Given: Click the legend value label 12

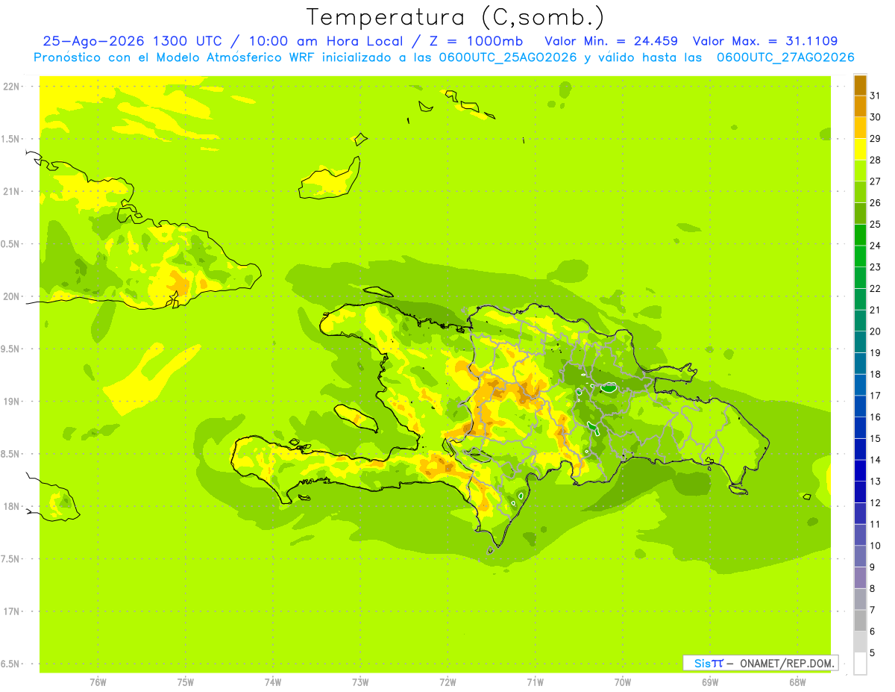Looking at the screenshot, I should 876,502.
